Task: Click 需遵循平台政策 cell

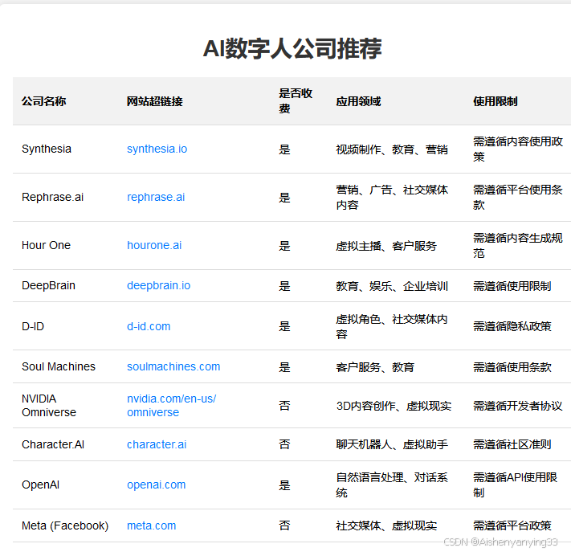Action: click(x=512, y=525)
